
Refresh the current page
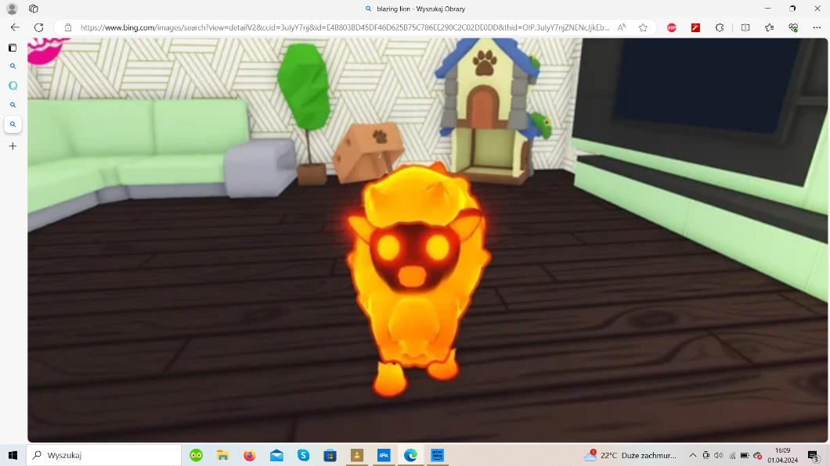(38, 27)
